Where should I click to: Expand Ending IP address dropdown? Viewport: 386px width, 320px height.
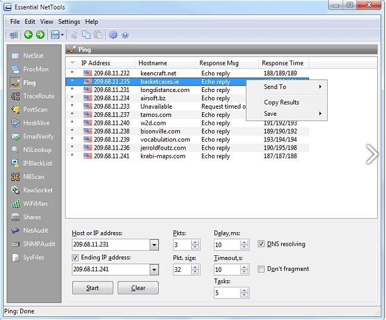[x=154, y=270]
